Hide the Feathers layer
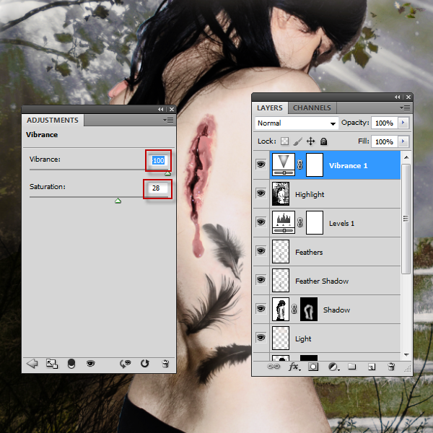Screen dimensions: 433x433 [261, 251]
